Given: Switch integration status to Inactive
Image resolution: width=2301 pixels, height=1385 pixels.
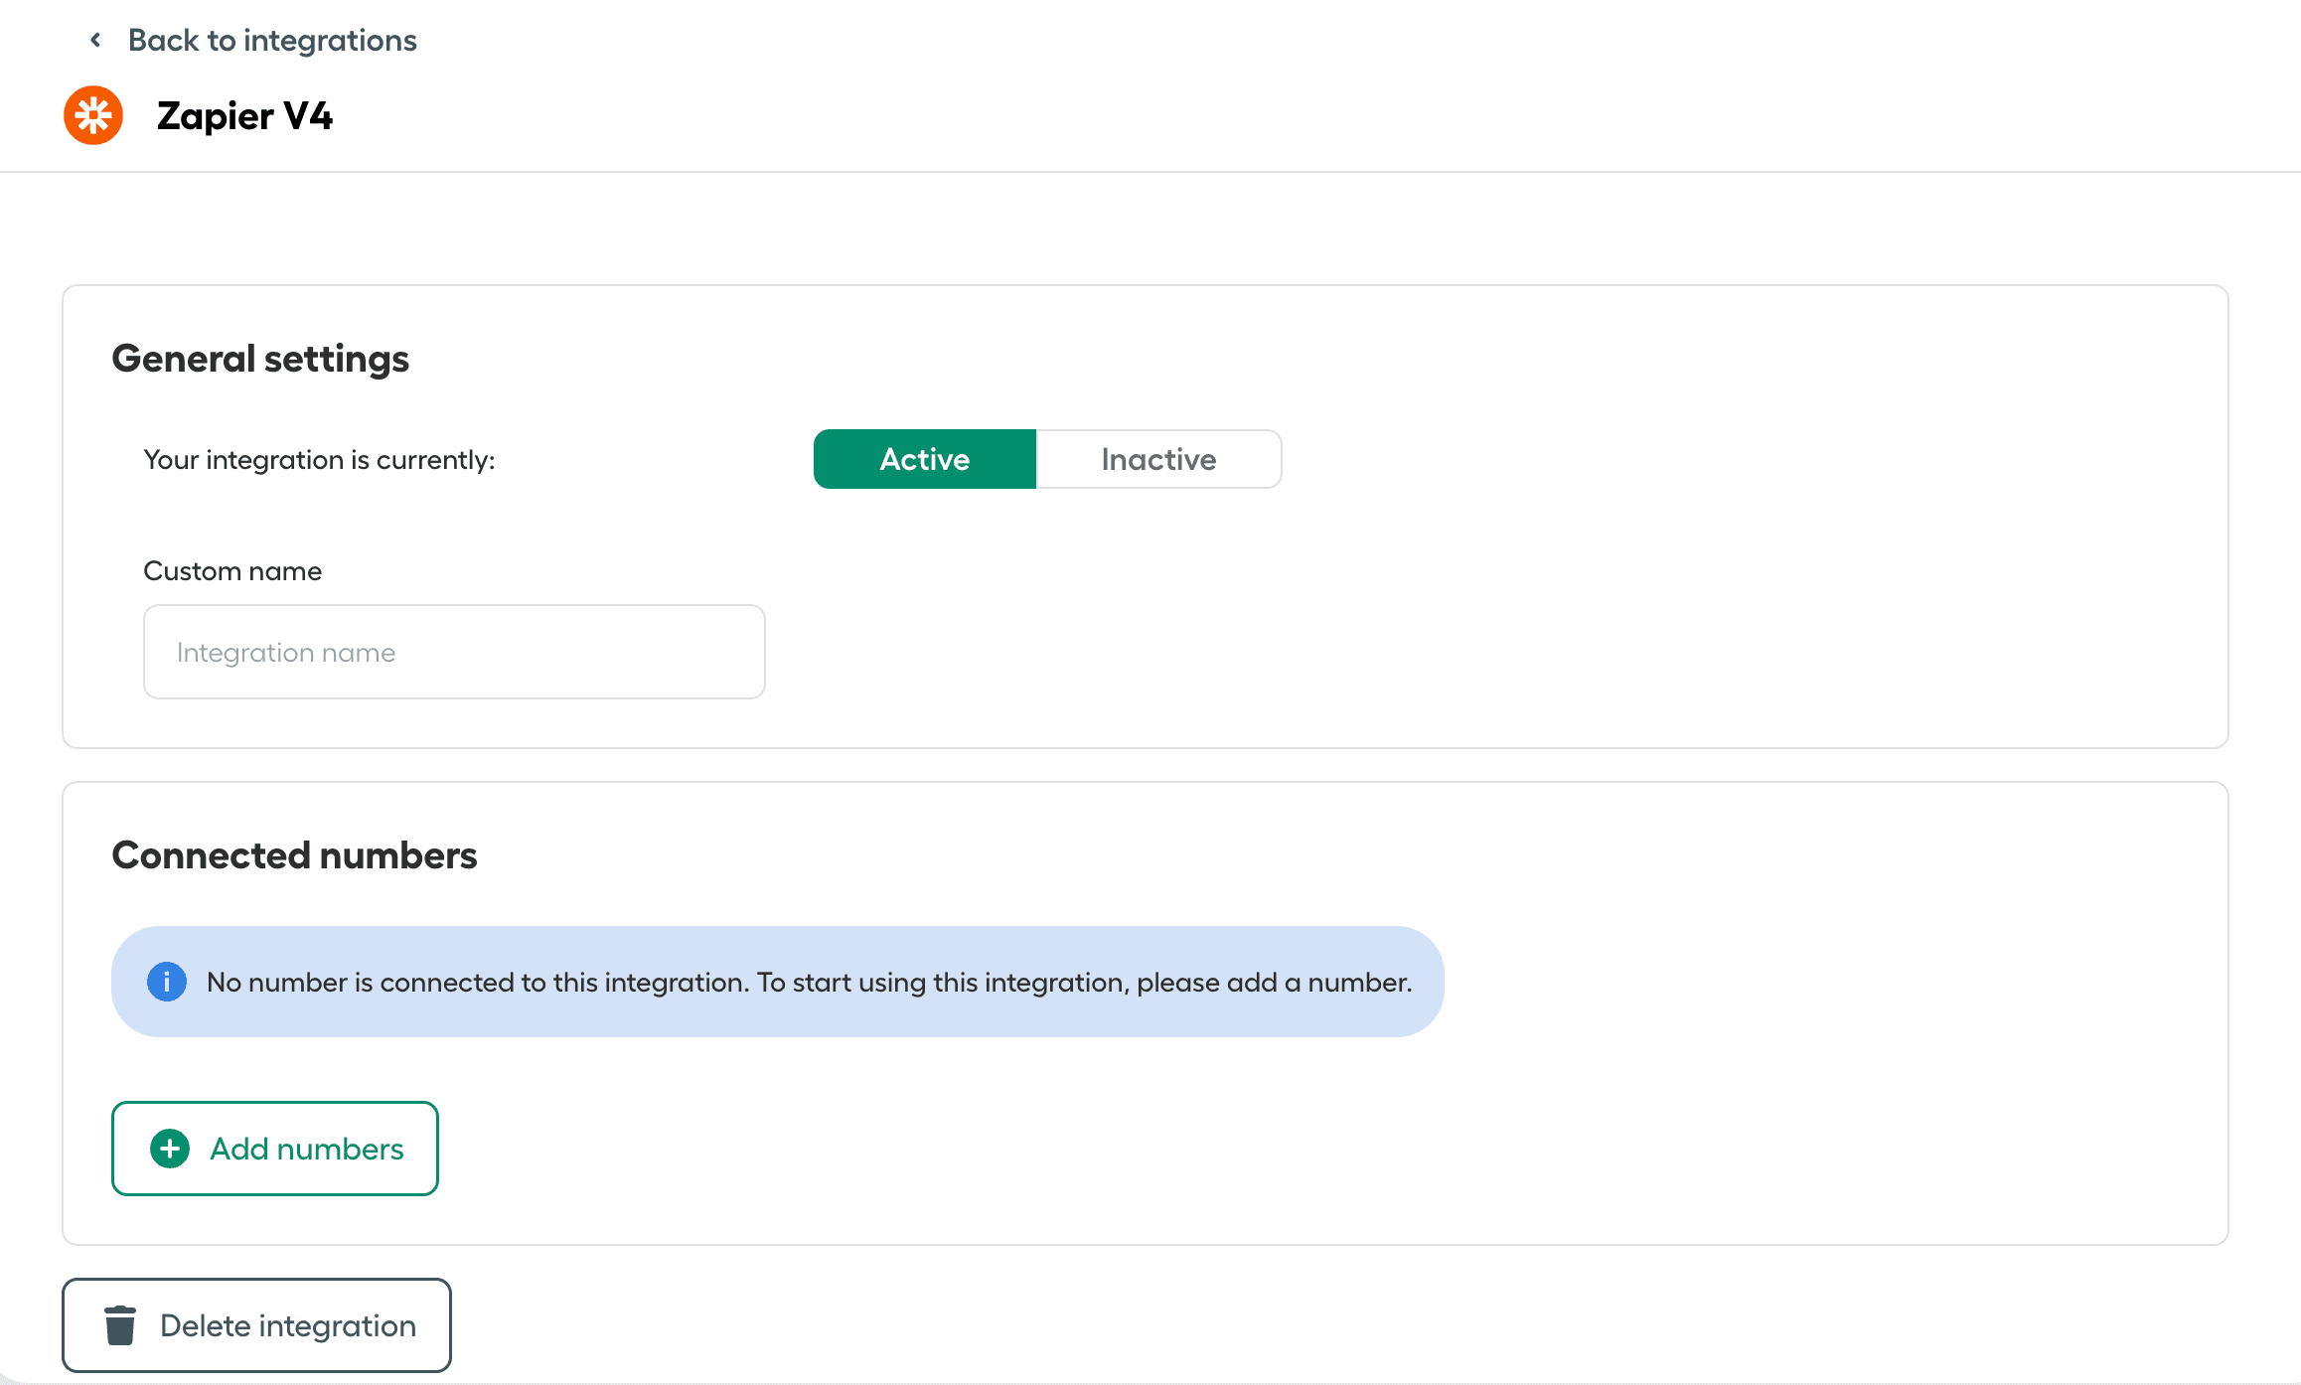Looking at the screenshot, I should [x=1157, y=459].
